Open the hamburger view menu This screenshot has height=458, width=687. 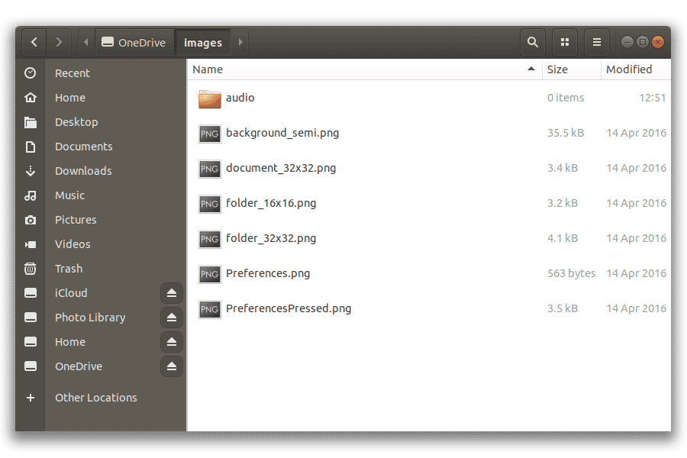(x=596, y=42)
